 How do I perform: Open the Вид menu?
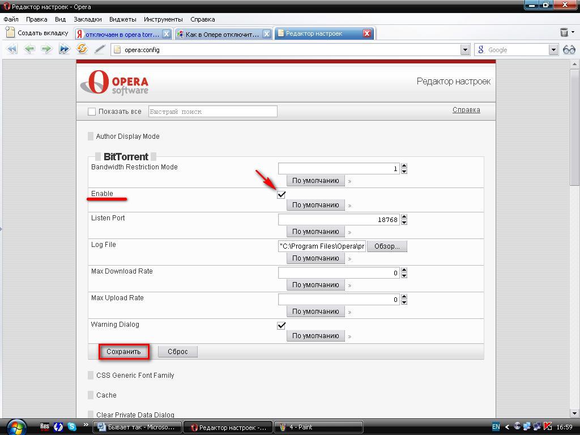point(60,19)
